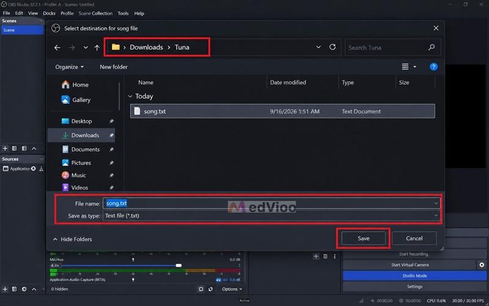Toggle visibility of Application source
489x306 pixels.
[x=34, y=169]
